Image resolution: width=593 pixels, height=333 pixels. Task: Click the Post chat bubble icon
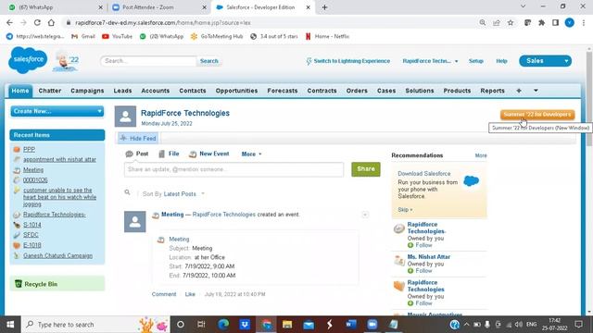point(130,154)
